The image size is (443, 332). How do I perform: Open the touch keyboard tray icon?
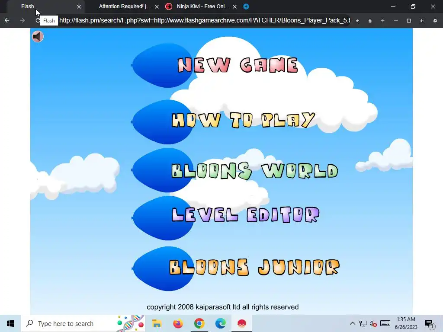pos(385,323)
